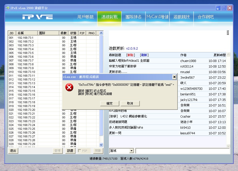The image size is (238, 171).
Task: Open topic 更新求助......
Action: click(x=118, y=72)
